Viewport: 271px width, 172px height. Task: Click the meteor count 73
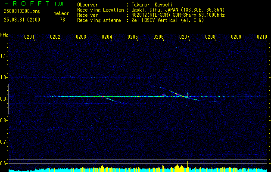pos(62,20)
